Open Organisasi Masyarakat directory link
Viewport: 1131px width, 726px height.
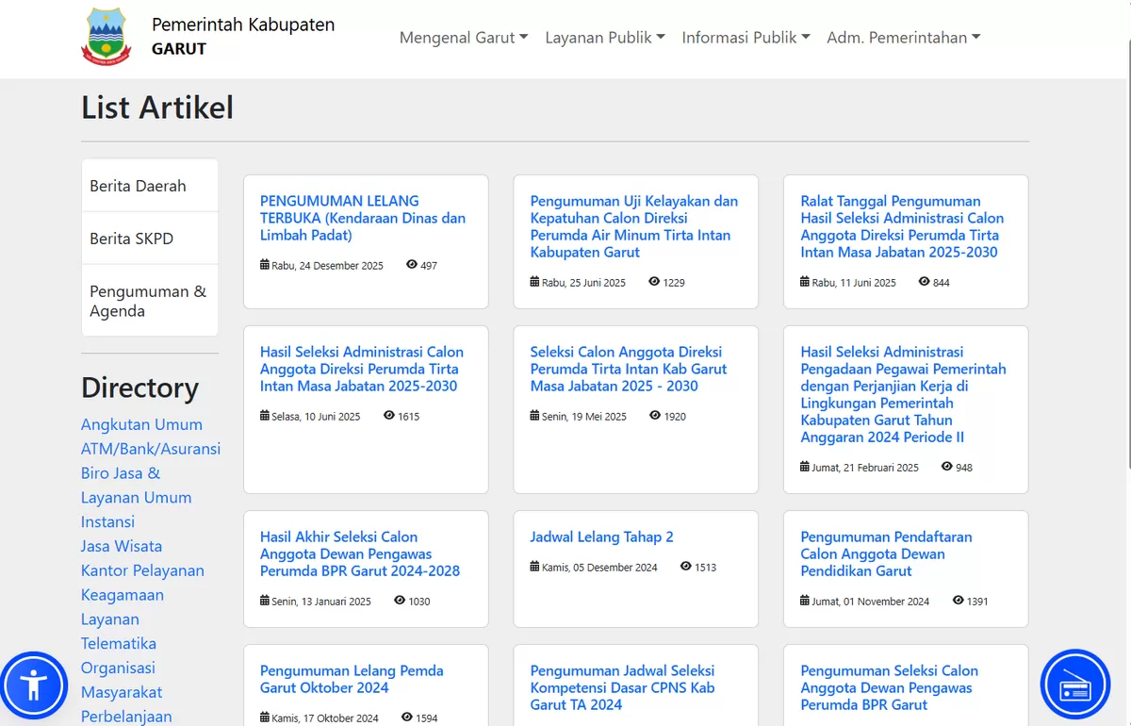point(122,680)
